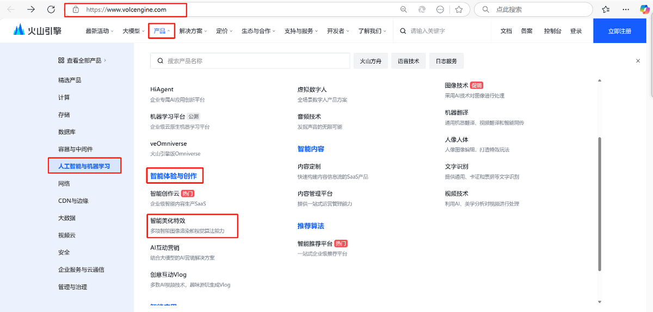The width and height of the screenshot is (653, 312).
Task: Open 查看全部产品 expander link
Action: (x=83, y=60)
